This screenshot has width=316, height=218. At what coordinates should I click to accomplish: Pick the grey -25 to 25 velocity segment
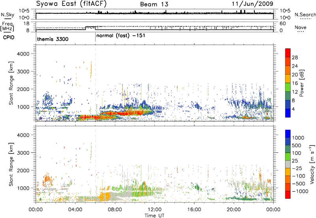(x=288, y=164)
